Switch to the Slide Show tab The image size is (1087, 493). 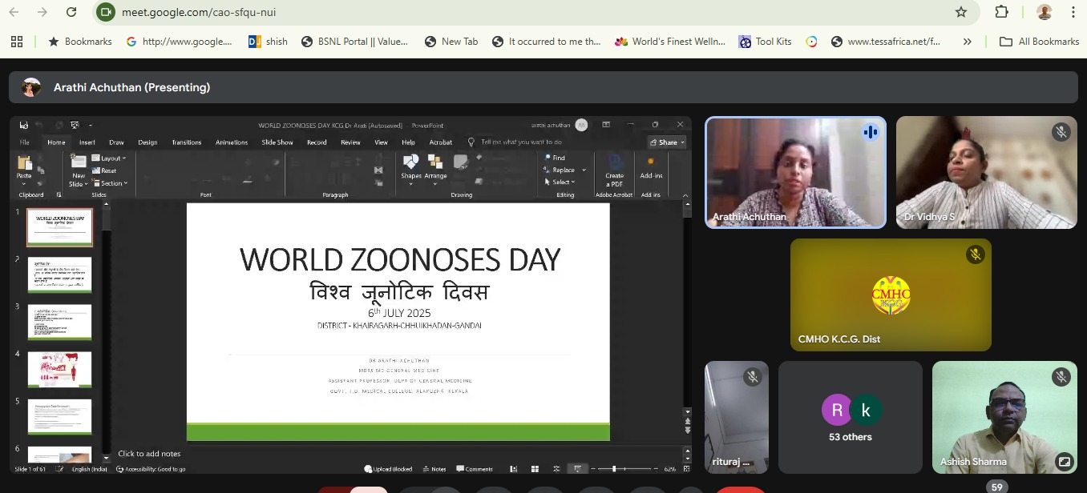(x=277, y=142)
